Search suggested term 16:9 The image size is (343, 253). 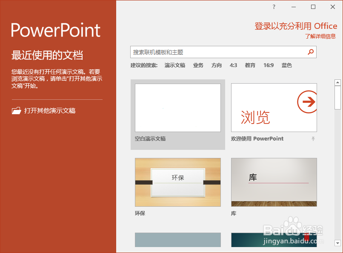click(269, 65)
